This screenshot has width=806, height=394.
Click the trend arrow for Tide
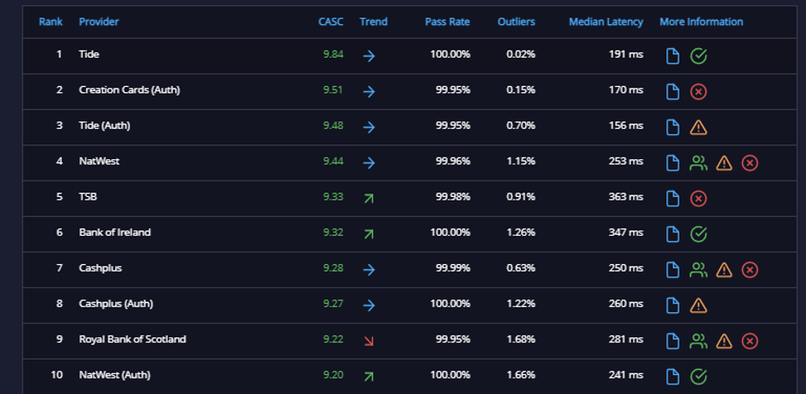pos(369,56)
